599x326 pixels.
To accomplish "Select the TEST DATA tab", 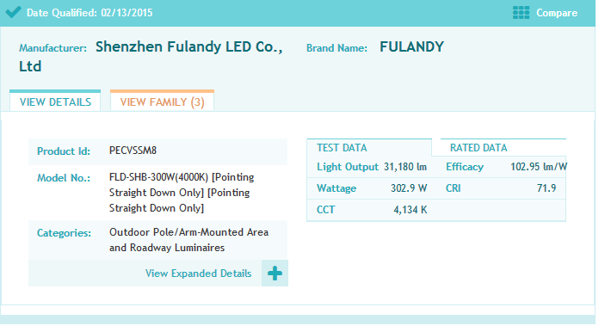I will 342,148.
